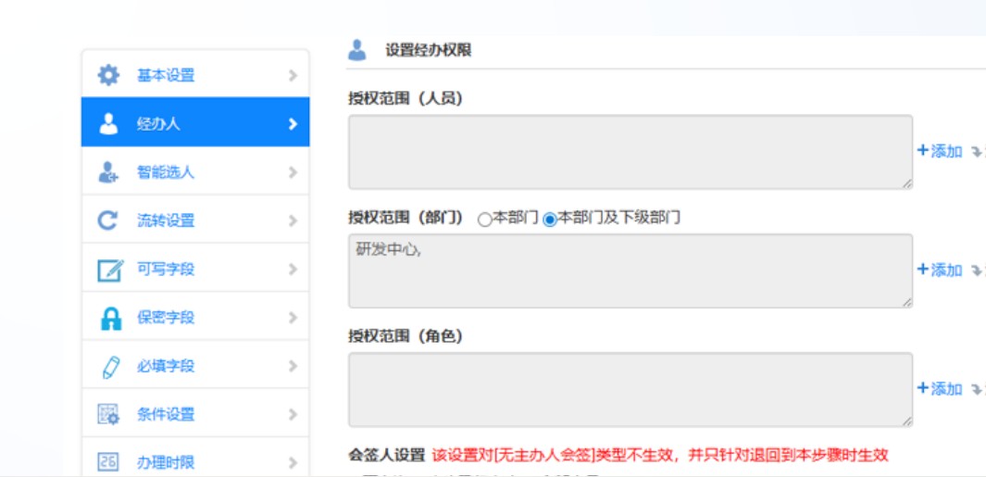Image resolution: width=986 pixels, height=477 pixels.
Task: Click the 保密字段 lock icon
Action: point(109,318)
